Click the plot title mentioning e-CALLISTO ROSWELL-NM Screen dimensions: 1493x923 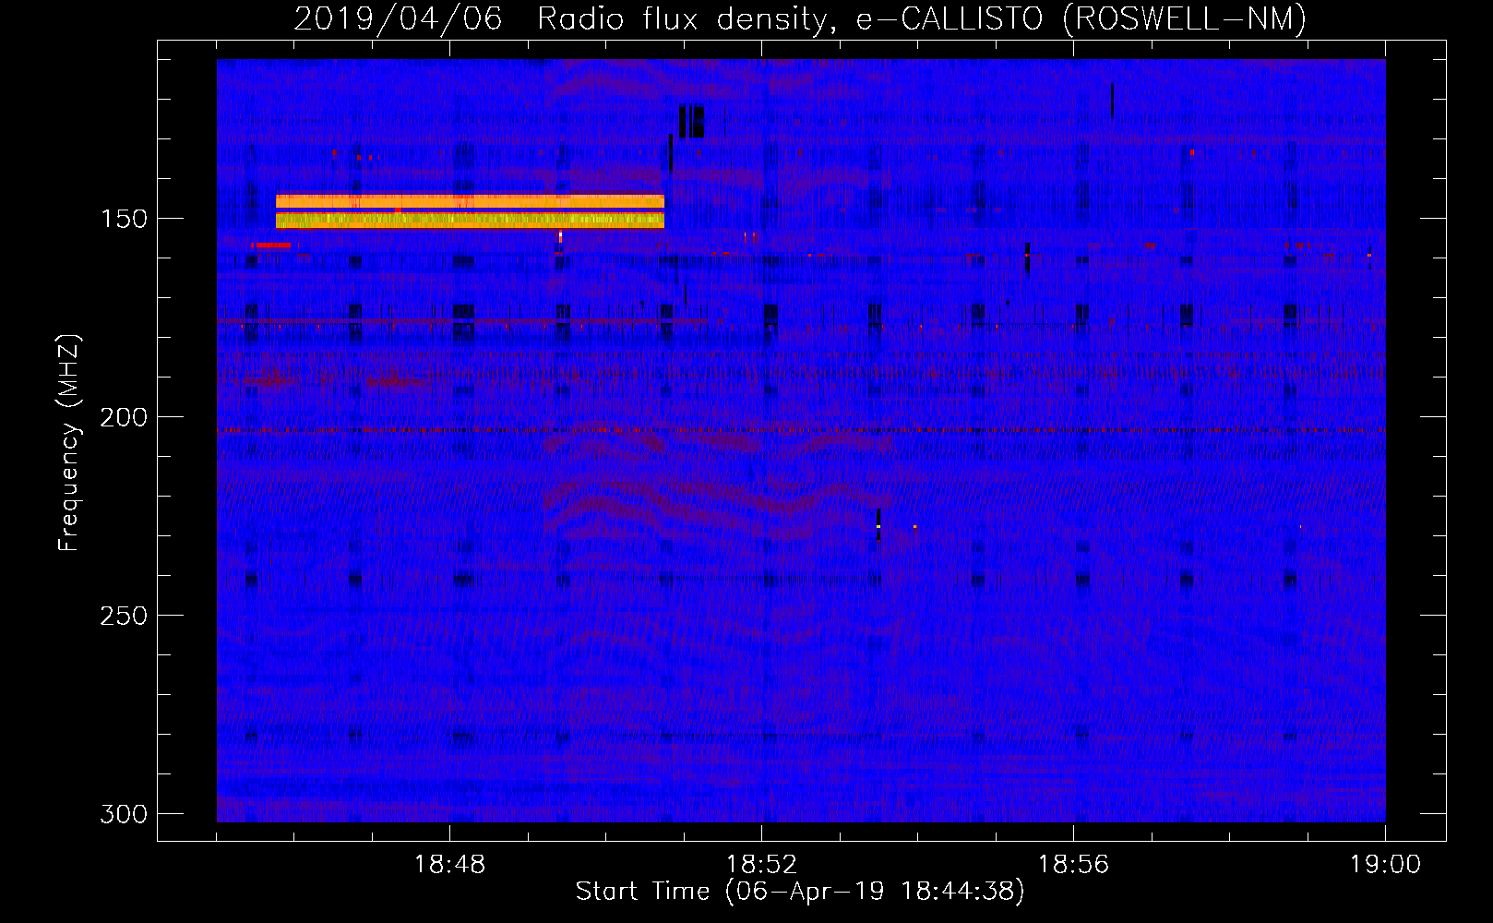pyautogui.click(x=800, y=18)
